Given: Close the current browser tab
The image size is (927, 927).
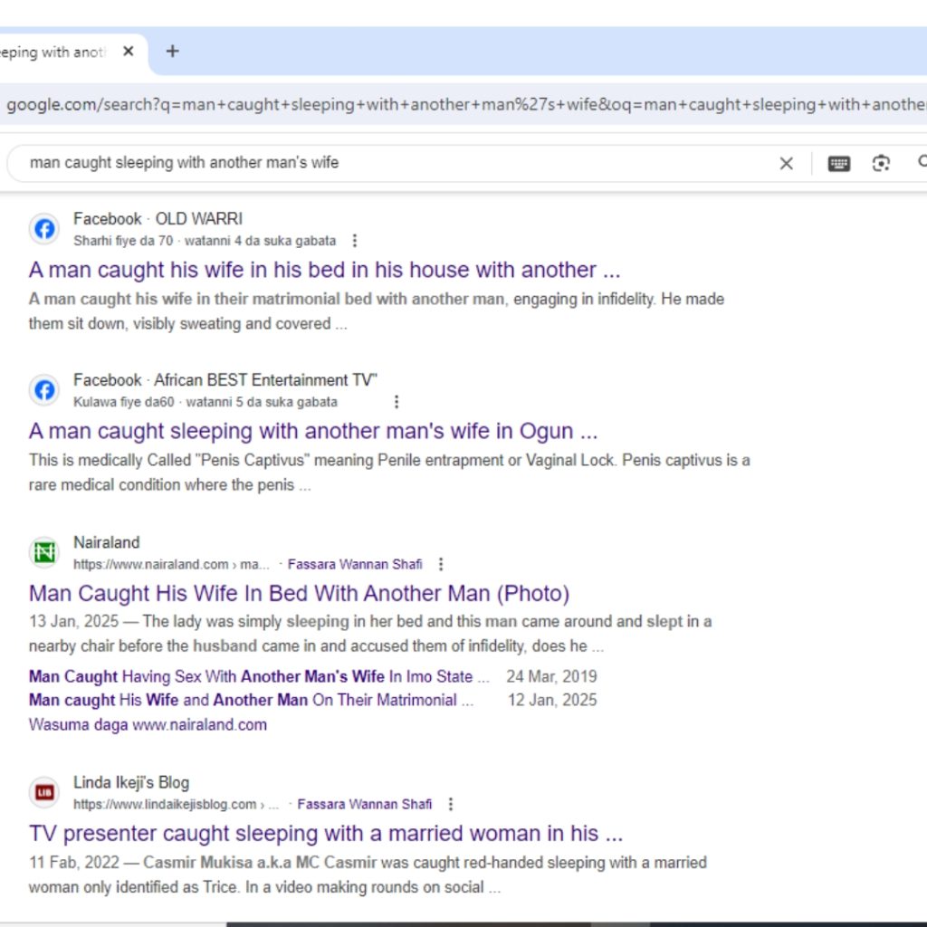Looking at the screenshot, I should click(x=128, y=52).
